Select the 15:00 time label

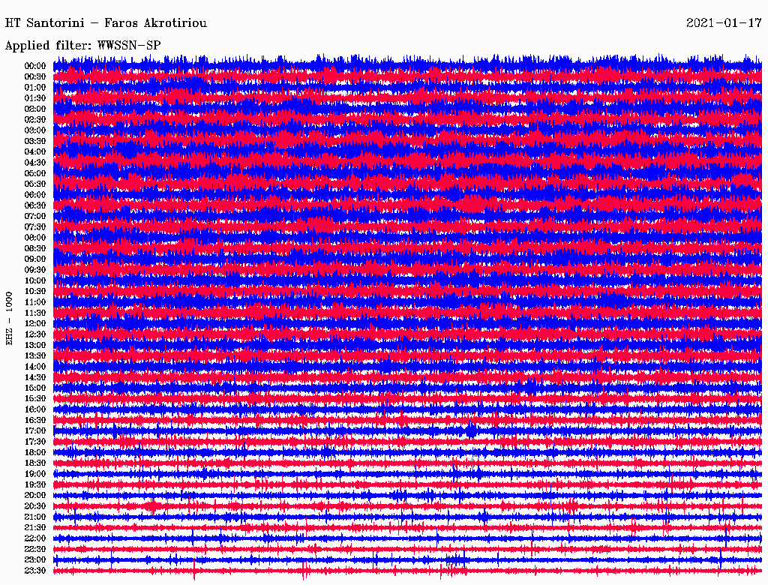tap(35, 388)
